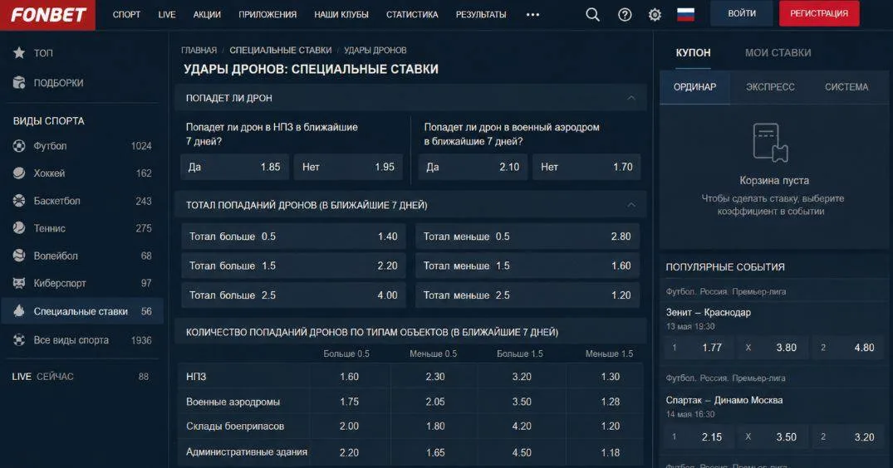The height and width of the screenshot is (468, 893).
Task: Open the АКЦИИ menu item
Action: (x=207, y=15)
